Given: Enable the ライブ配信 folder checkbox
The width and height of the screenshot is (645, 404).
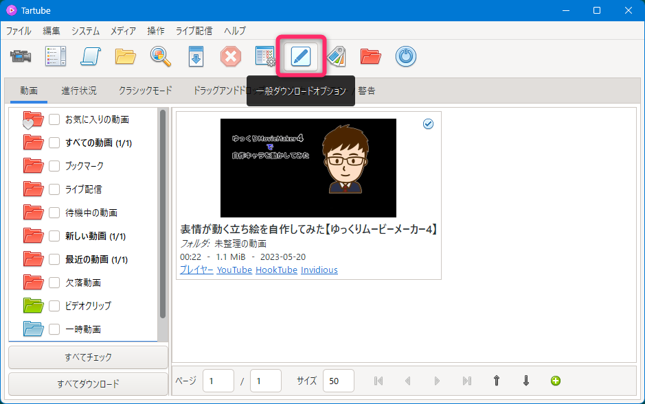Looking at the screenshot, I should tap(54, 189).
